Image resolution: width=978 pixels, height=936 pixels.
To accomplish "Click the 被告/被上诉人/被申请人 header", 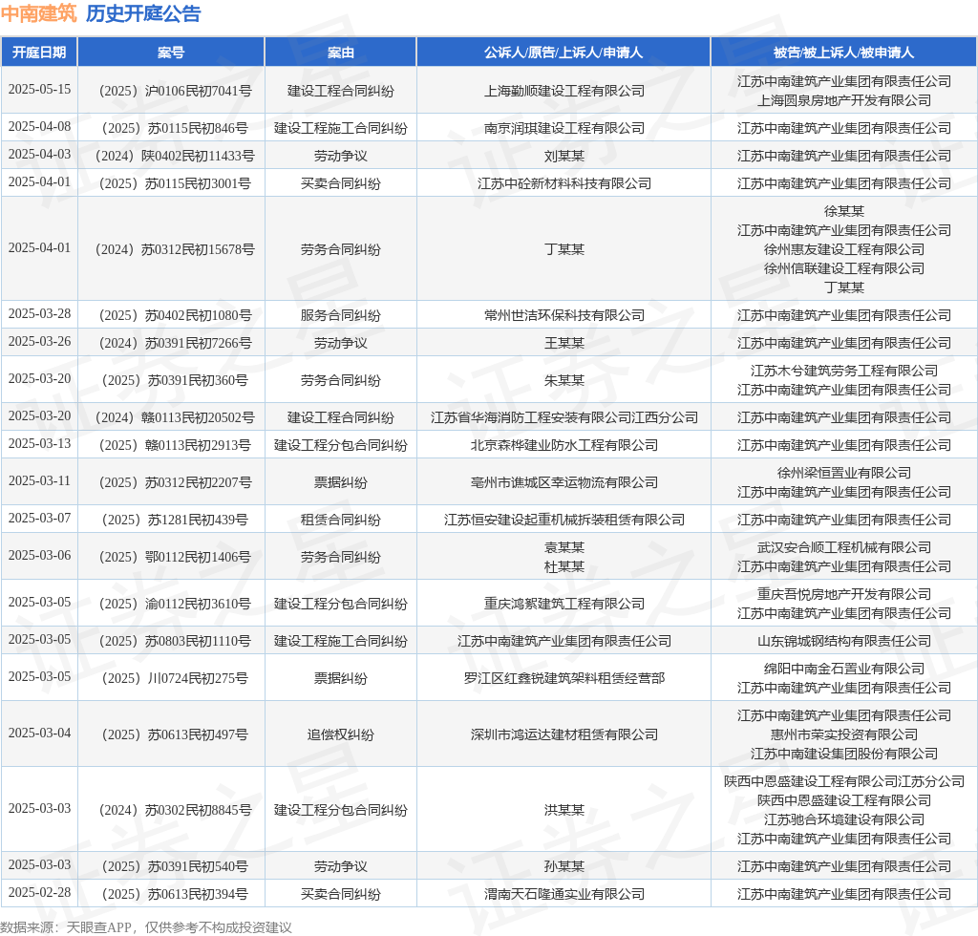I will (844, 53).
